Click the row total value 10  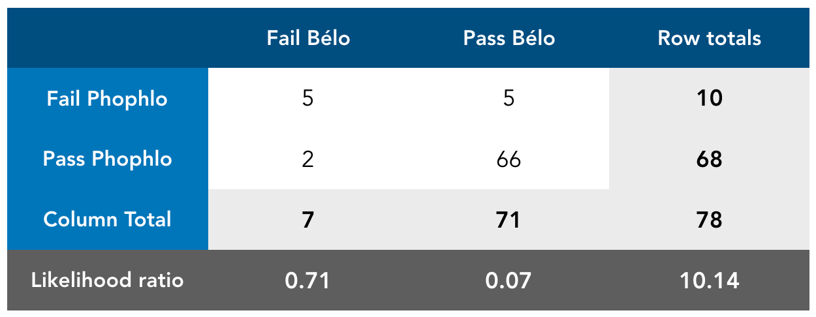tap(709, 98)
